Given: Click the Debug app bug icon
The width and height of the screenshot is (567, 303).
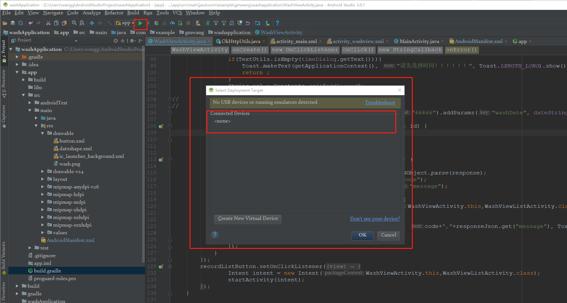Looking at the screenshot, I should (x=156, y=23).
